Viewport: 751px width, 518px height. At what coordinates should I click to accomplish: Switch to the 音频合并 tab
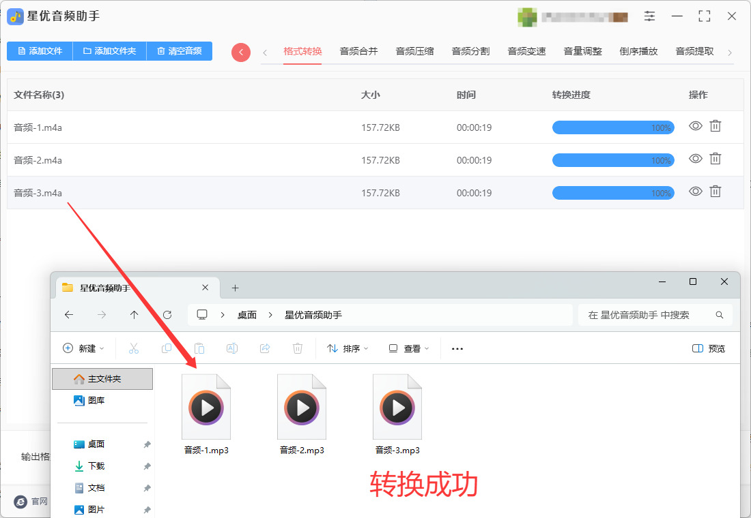click(x=358, y=51)
